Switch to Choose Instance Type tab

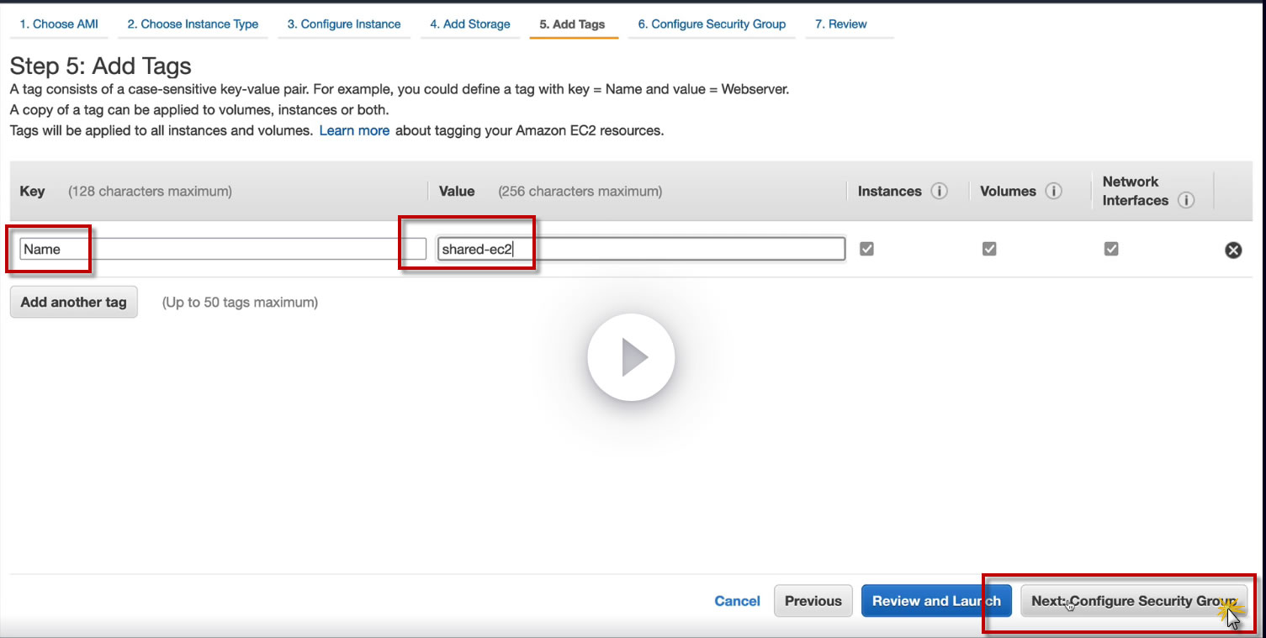pyautogui.click(x=193, y=24)
